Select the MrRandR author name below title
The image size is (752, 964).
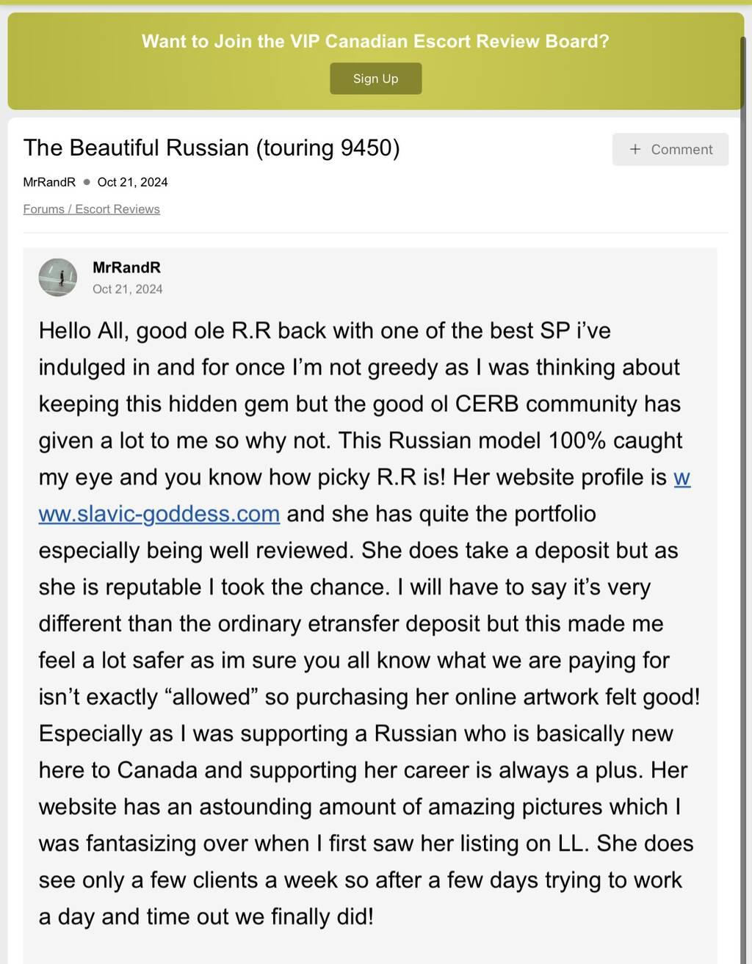(49, 182)
